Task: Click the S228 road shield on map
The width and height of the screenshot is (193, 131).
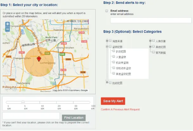Action: (x=83, y=72)
